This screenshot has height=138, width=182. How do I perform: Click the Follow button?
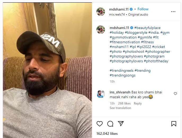pos(143,9)
